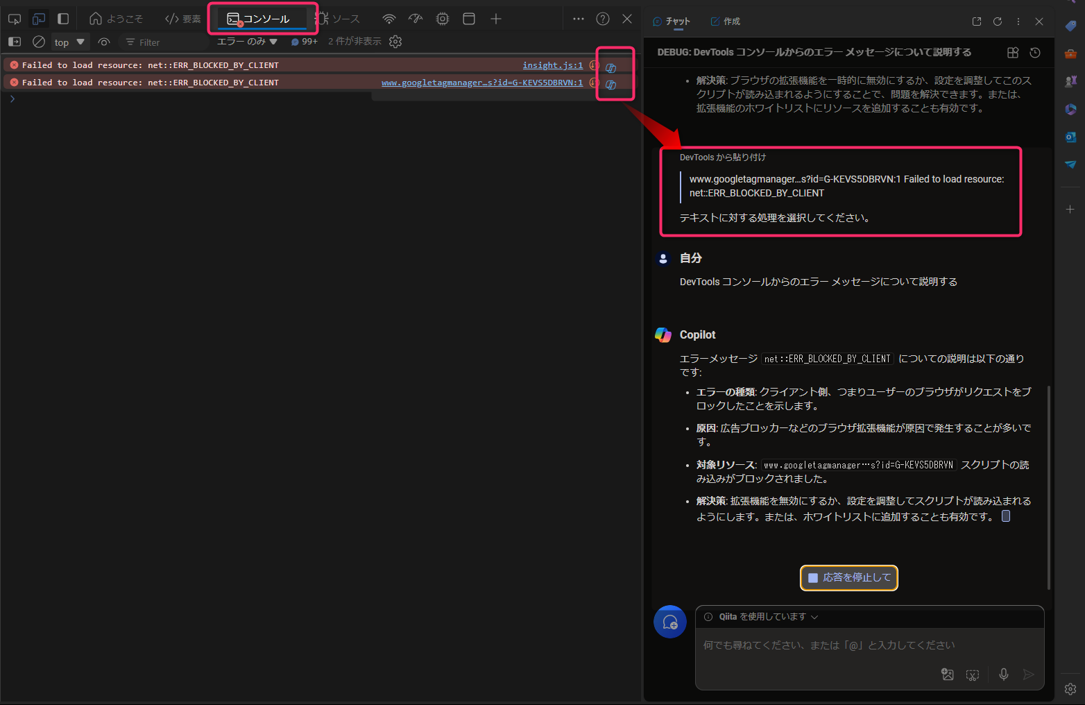
Task: Clear the console with circle-slash icon
Action: (39, 42)
